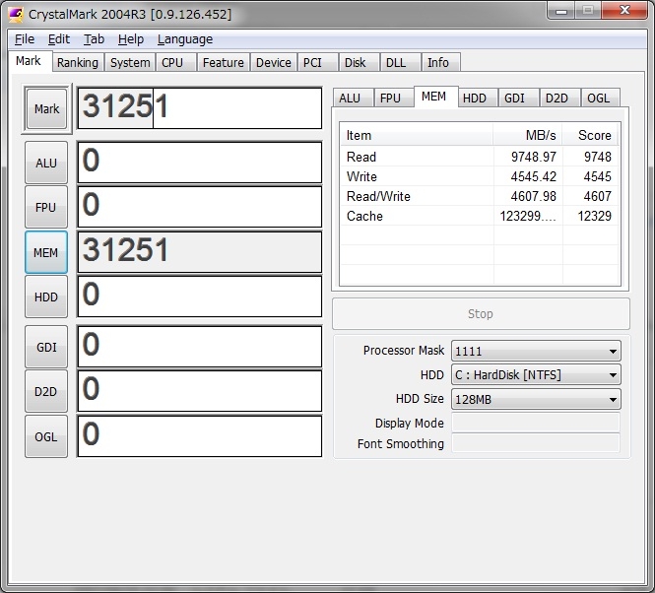Open the OGL results tab
The width and height of the screenshot is (655, 593).
[x=598, y=98]
